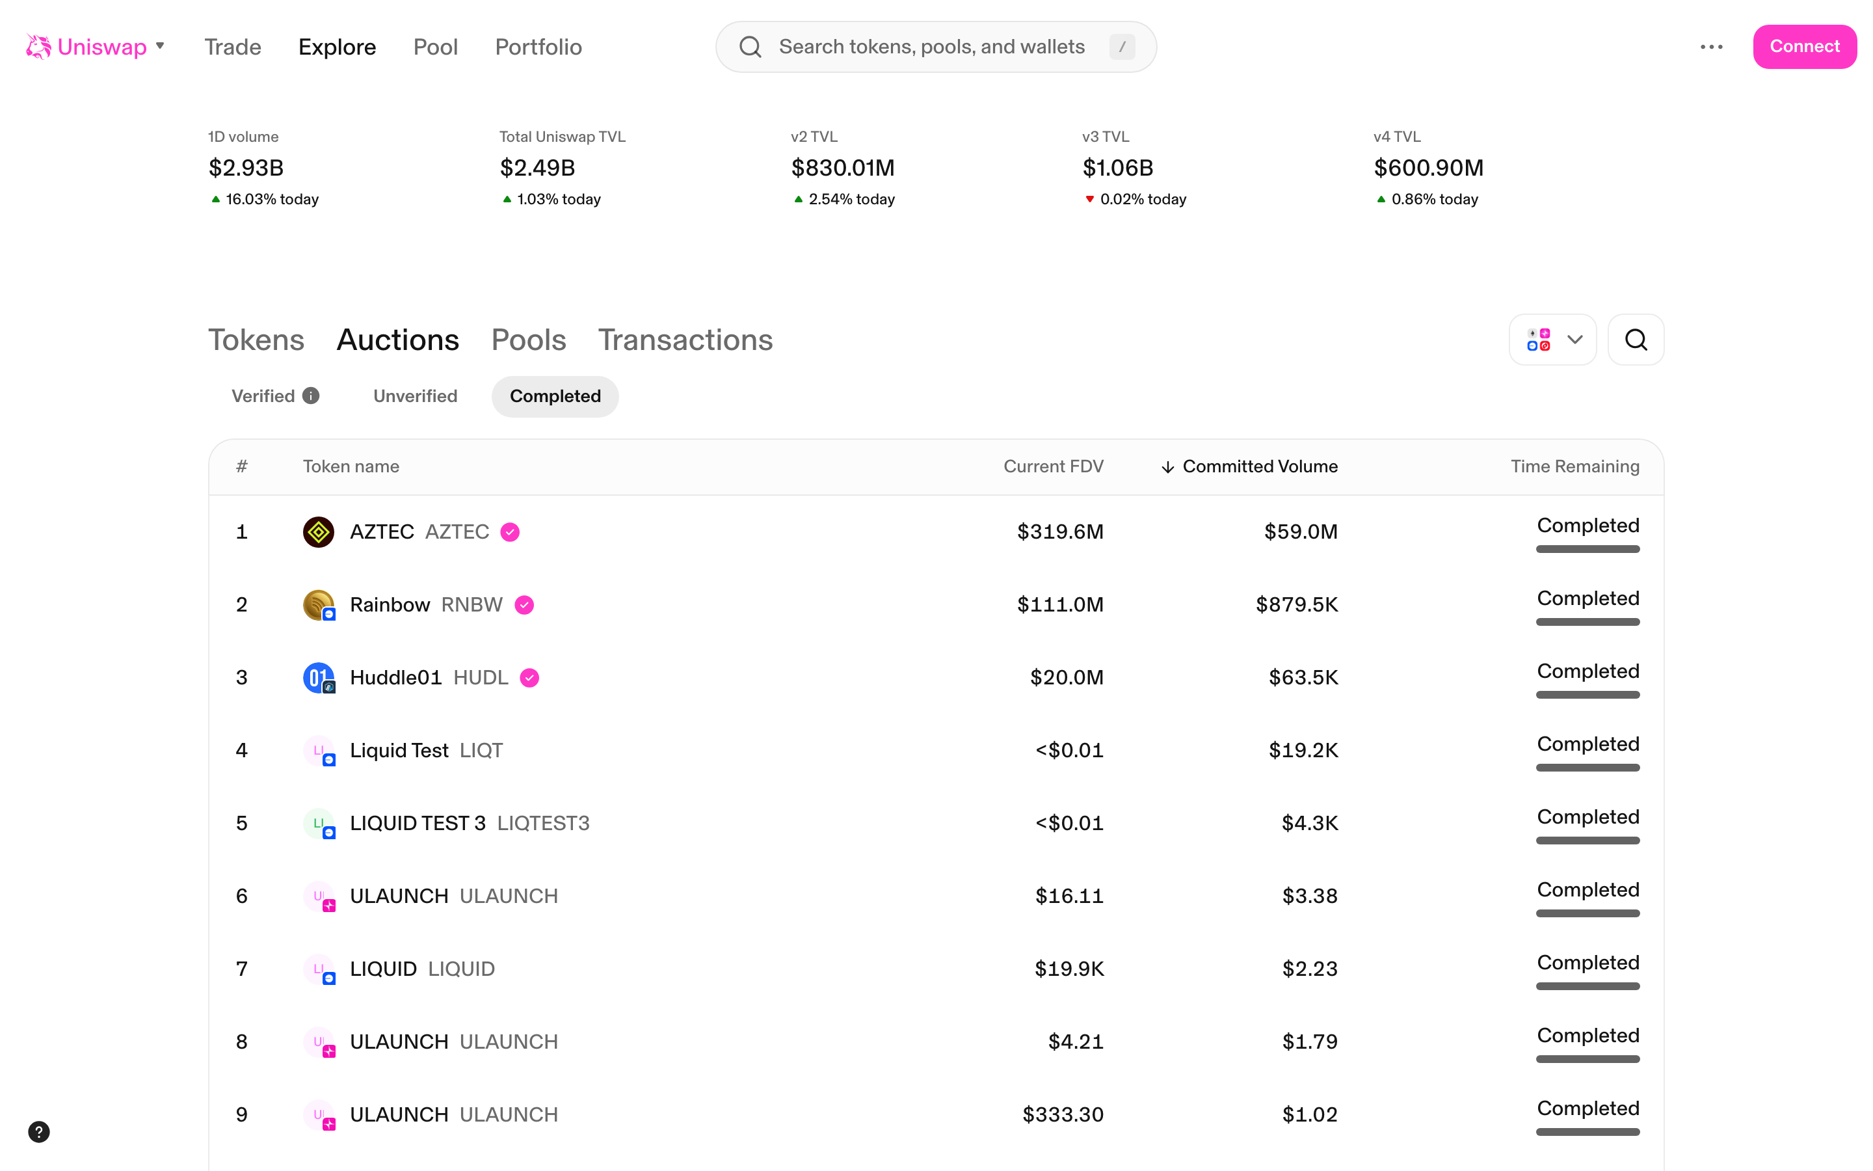Select the Verified filter

click(x=263, y=396)
